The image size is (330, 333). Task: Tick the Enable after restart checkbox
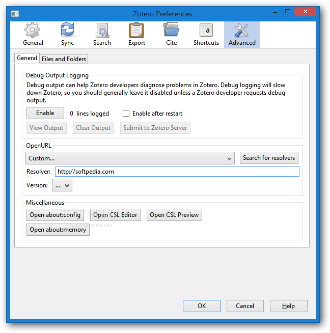126,114
